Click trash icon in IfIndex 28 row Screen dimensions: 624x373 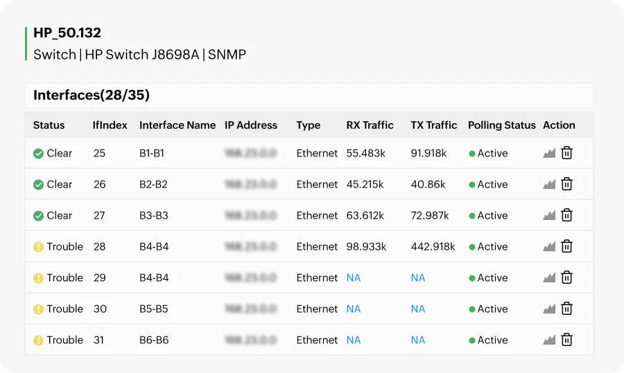coord(566,246)
